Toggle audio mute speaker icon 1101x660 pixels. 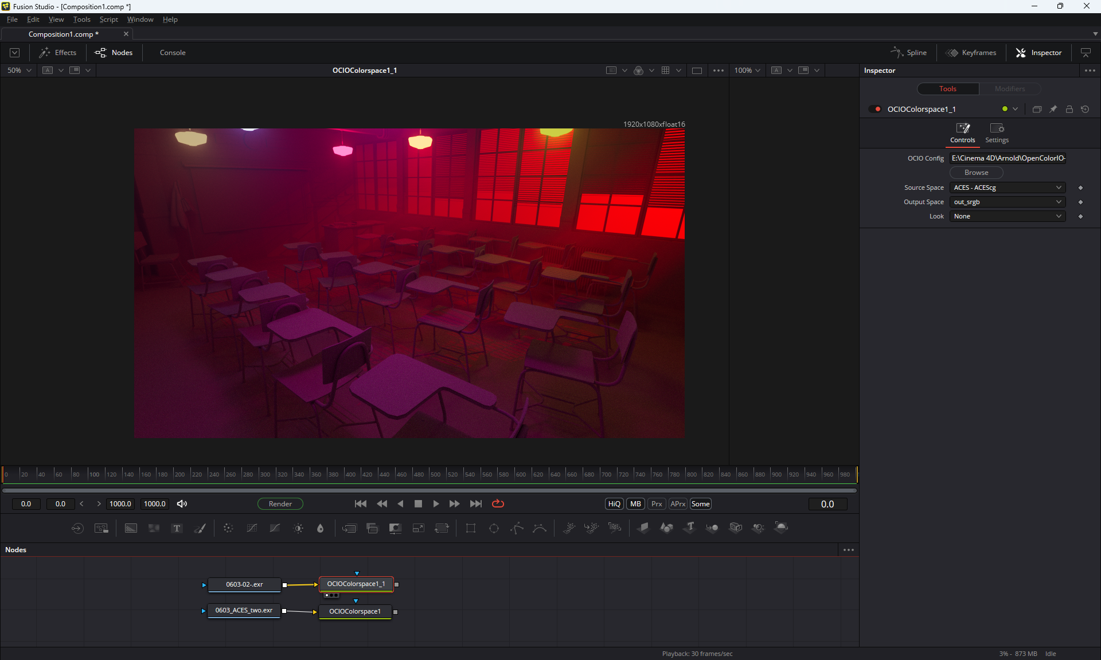tap(182, 503)
